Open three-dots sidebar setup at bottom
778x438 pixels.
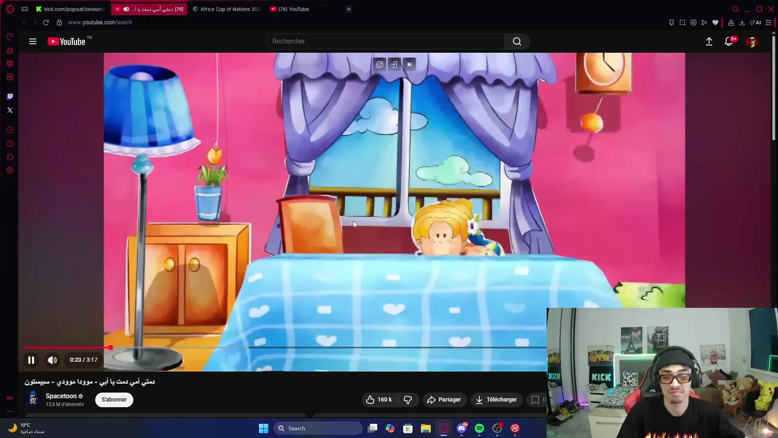[x=10, y=411]
